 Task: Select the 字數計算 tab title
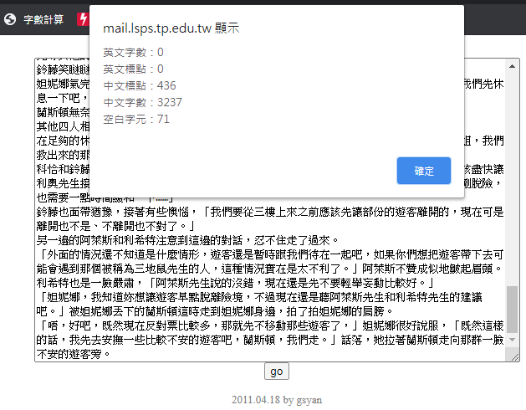[x=43, y=19]
